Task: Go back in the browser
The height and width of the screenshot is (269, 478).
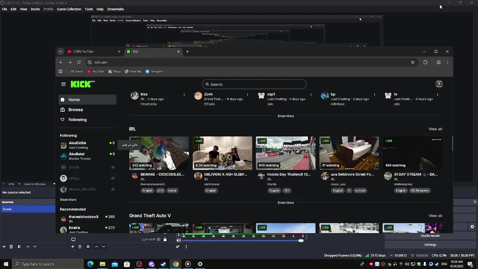Action: coord(61,62)
